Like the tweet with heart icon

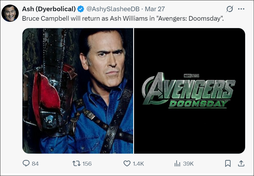pyautogui.click(x=127, y=164)
